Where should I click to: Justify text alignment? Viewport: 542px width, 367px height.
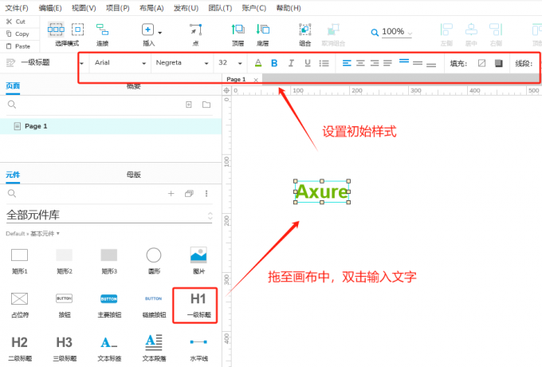coord(388,63)
